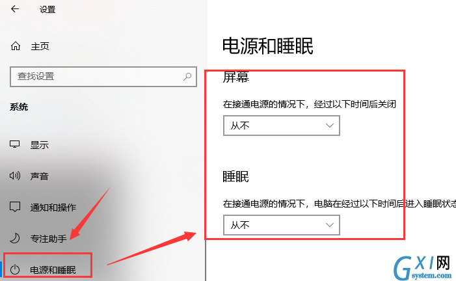The width and height of the screenshot is (456, 281).
Task: Click the power icon for 电源和睡眠
Action: [x=15, y=270]
